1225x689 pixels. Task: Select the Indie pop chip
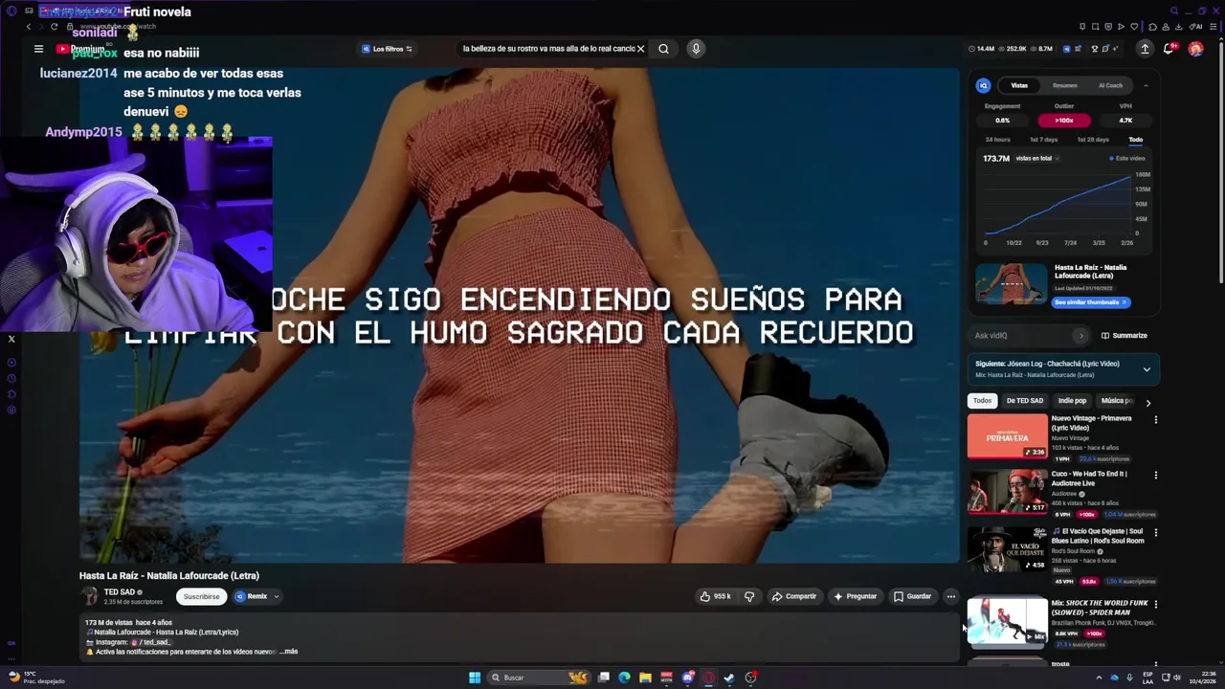[1072, 401]
